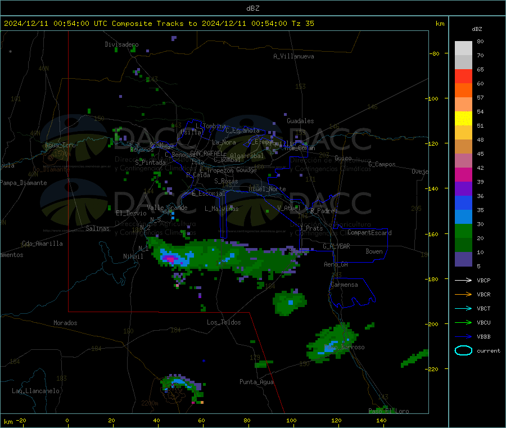Screen dimensions: 506x428
Task: Click the -80 km y-axis tick label
Action: click(x=435, y=53)
